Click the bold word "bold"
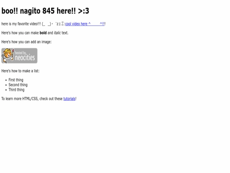 (43, 32)
